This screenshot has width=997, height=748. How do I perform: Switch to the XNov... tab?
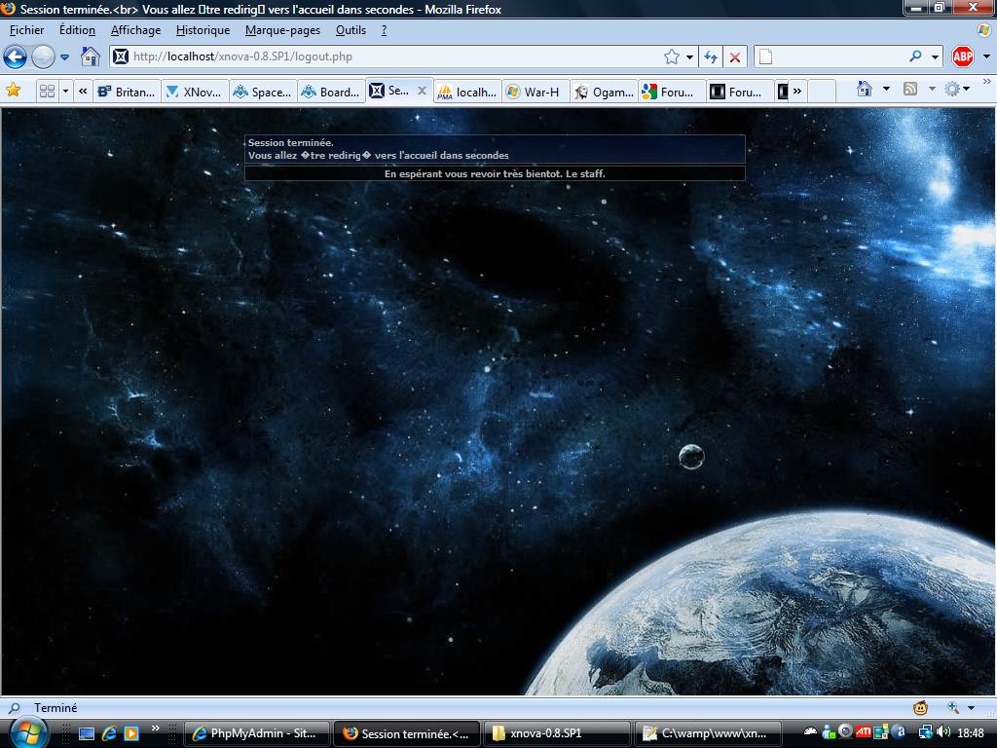(194, 92)
